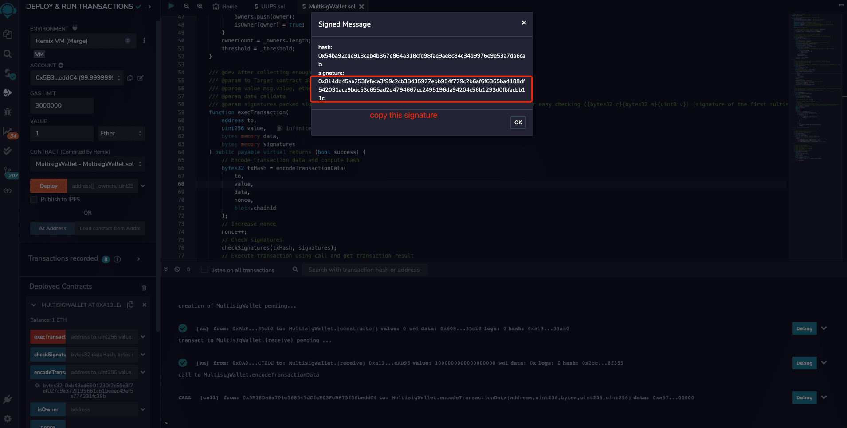Open the Account selection dropdown

pyautogui.click(x=77, y=77)
